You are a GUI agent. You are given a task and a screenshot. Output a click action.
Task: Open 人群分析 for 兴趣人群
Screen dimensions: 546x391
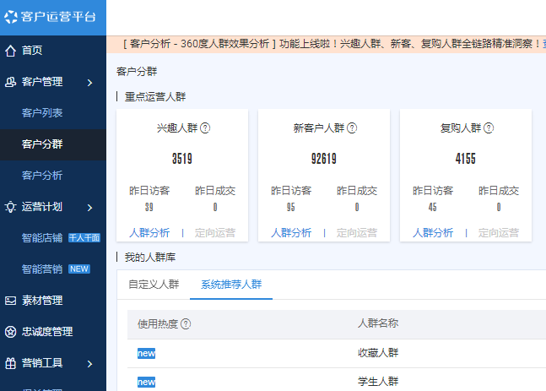pyautogui.click(x=149, y=233)
